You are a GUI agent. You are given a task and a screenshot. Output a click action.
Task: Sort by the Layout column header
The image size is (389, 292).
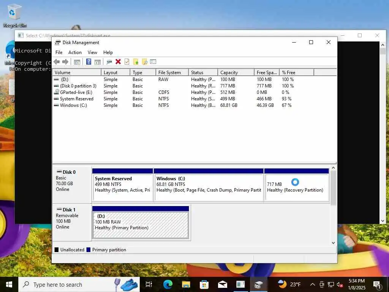point(115,73)
